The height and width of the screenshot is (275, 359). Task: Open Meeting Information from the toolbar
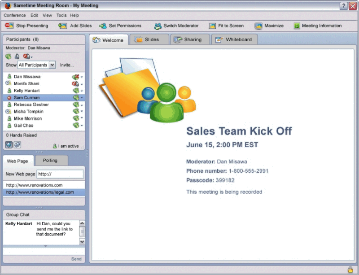click(318, 26)
